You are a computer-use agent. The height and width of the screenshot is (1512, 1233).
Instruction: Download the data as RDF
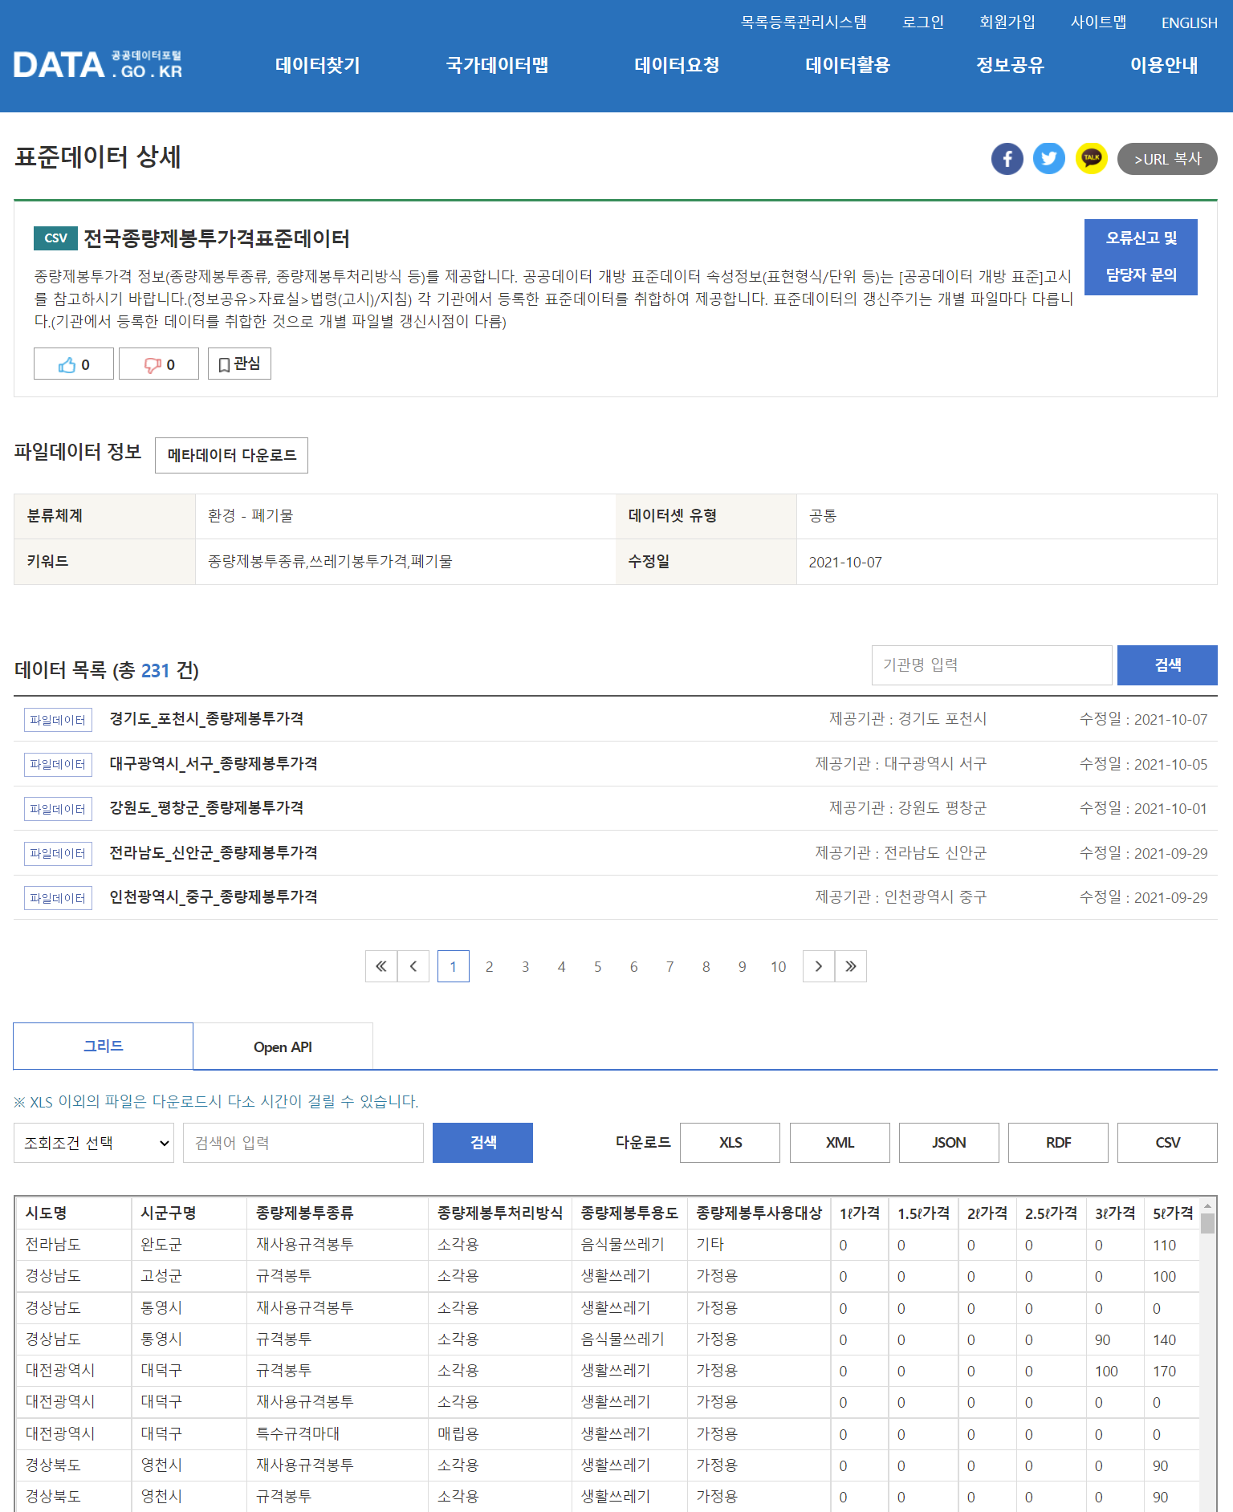tap(1058, 1143)
